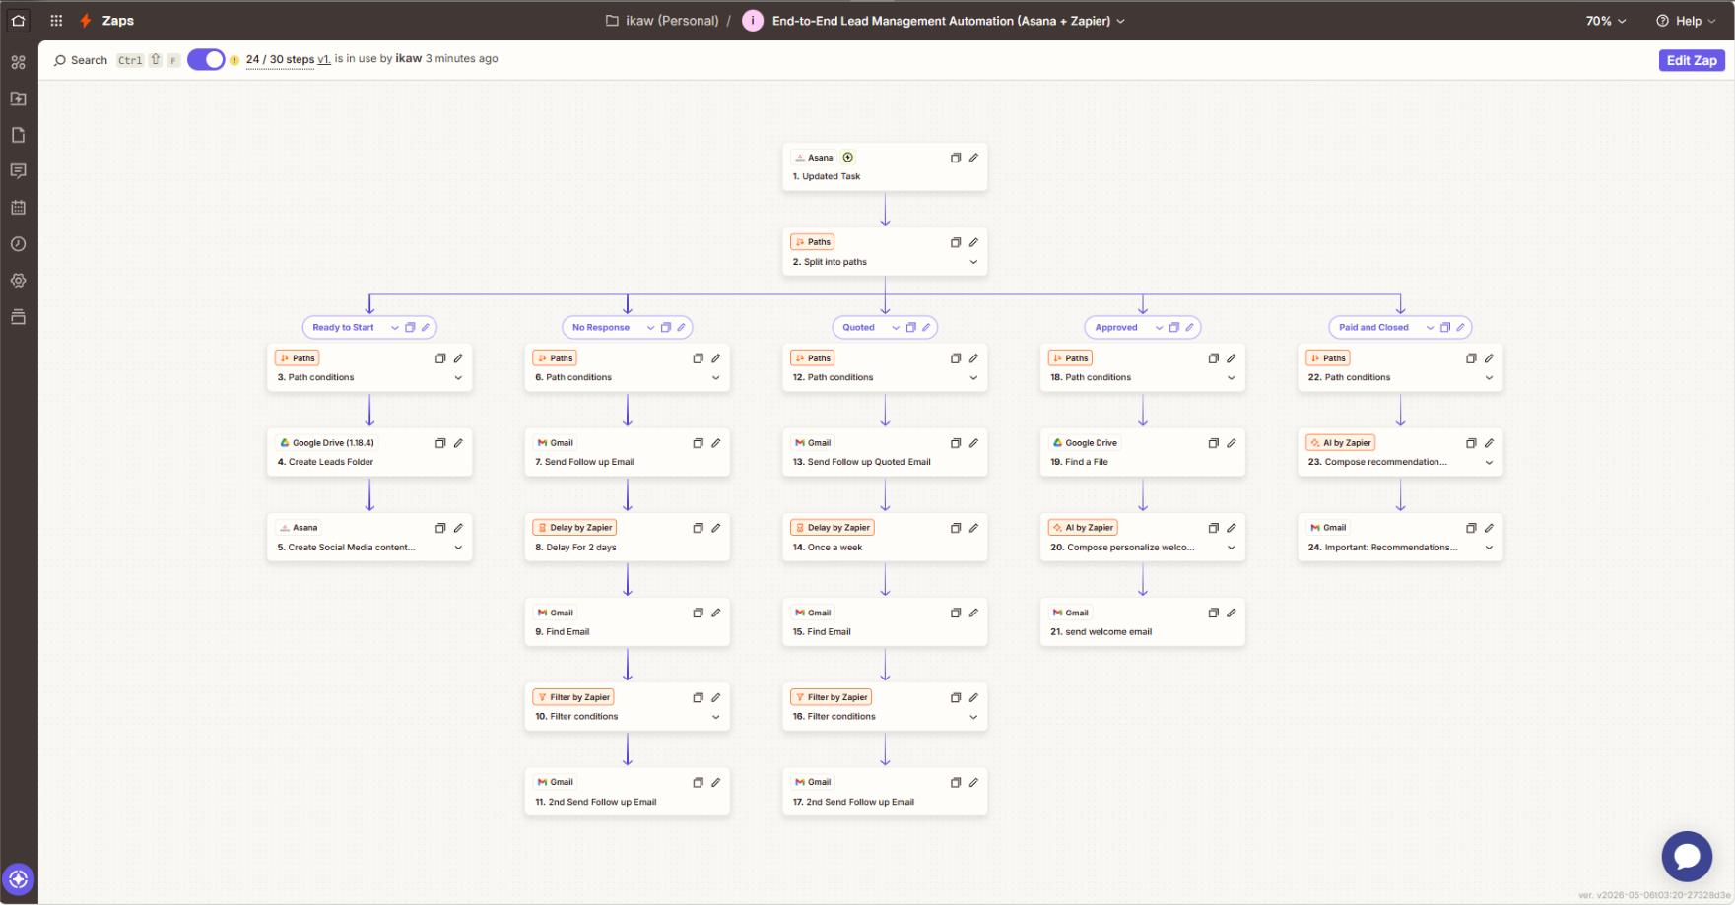Open Ready to Start path dropdown chevron
The height and width of the screenshot is (905, 1735).
395,328
